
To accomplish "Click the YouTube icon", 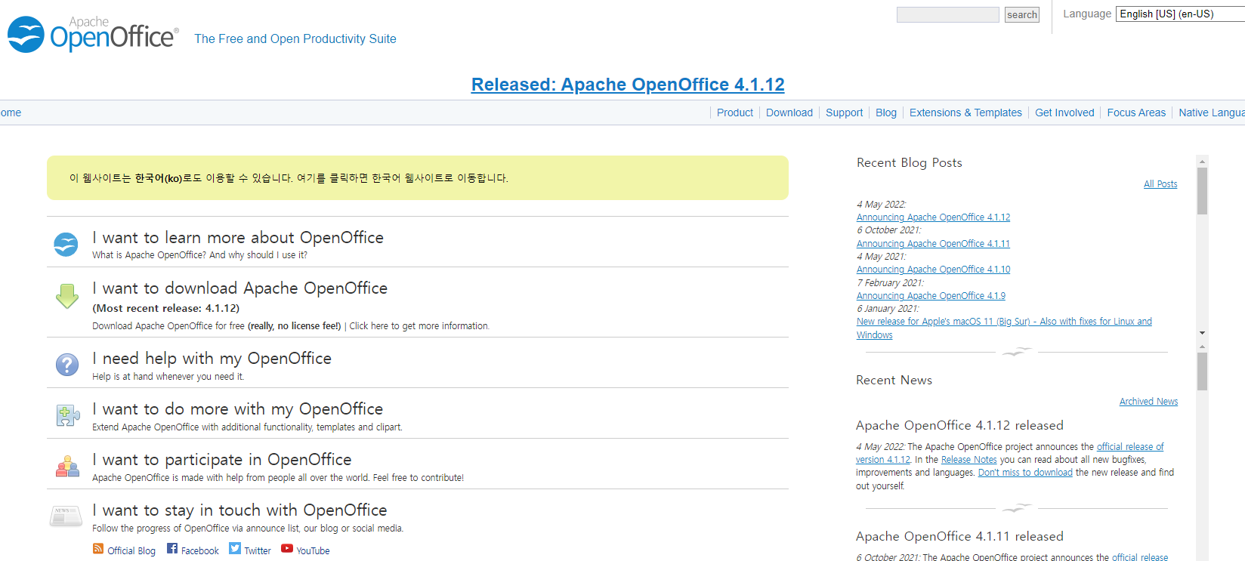I will coord(287,549).
